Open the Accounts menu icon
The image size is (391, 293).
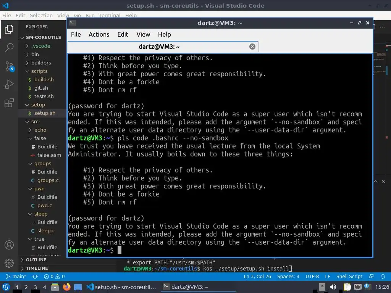tap(9, 245)
